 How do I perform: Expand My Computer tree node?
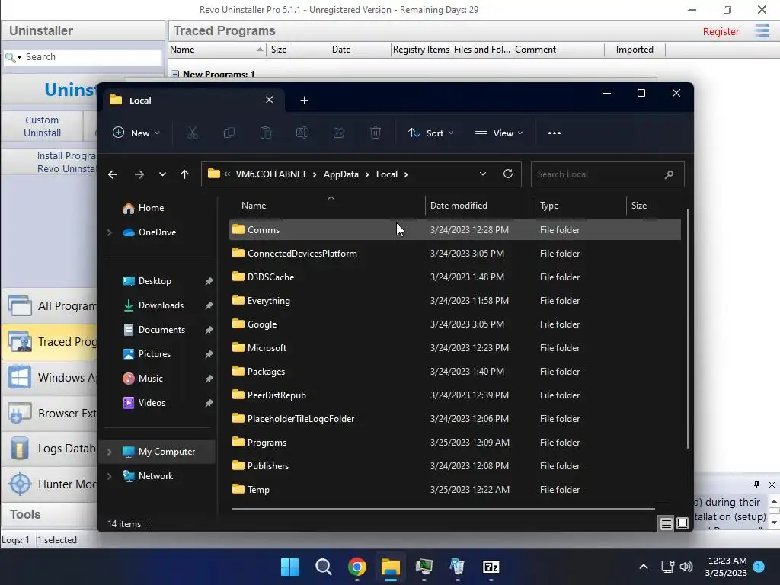[x=110, y=452]
